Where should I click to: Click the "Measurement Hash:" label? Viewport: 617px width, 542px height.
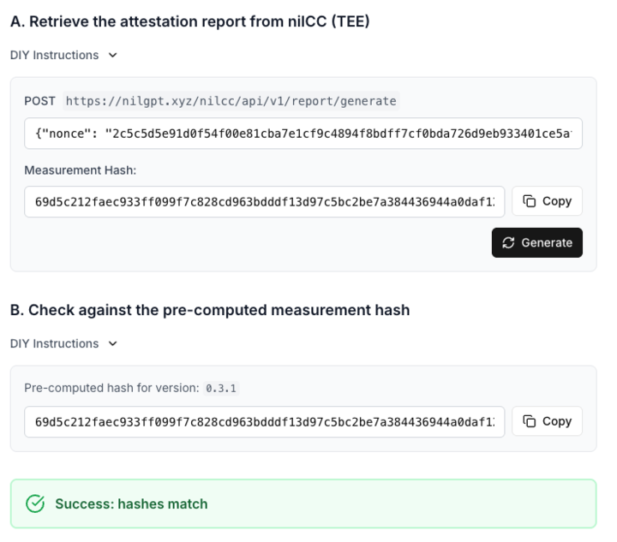pyautogui.click(x=81, y=170)
